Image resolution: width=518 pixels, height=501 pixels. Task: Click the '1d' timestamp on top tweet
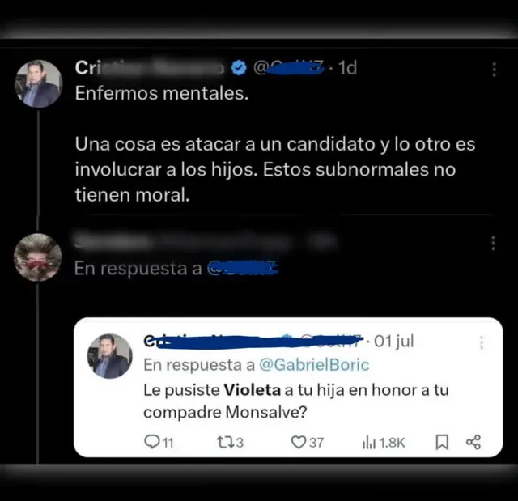(x=348, y=68)
